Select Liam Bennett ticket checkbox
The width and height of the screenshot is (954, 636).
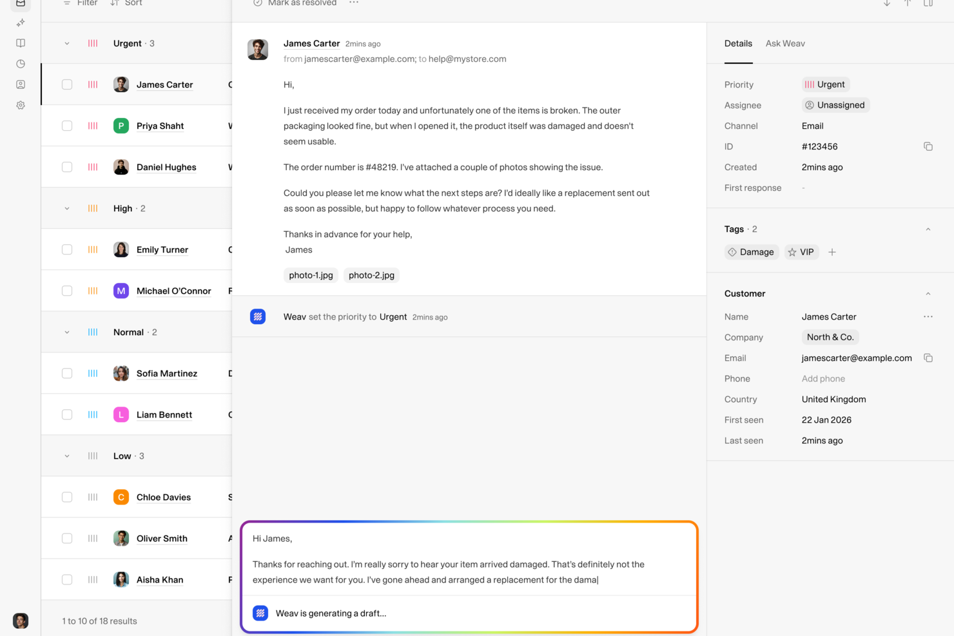[67, 414]
